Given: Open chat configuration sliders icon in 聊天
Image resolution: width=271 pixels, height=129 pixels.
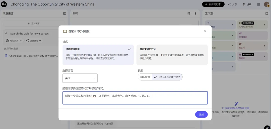Looking at the screenshot, I should (x=189, y=13).
